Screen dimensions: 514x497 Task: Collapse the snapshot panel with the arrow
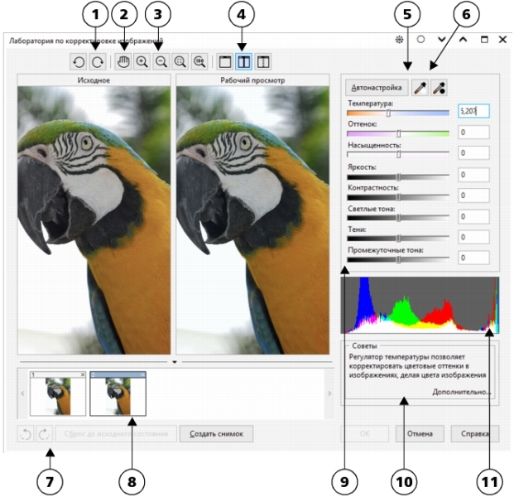(174, 362)
